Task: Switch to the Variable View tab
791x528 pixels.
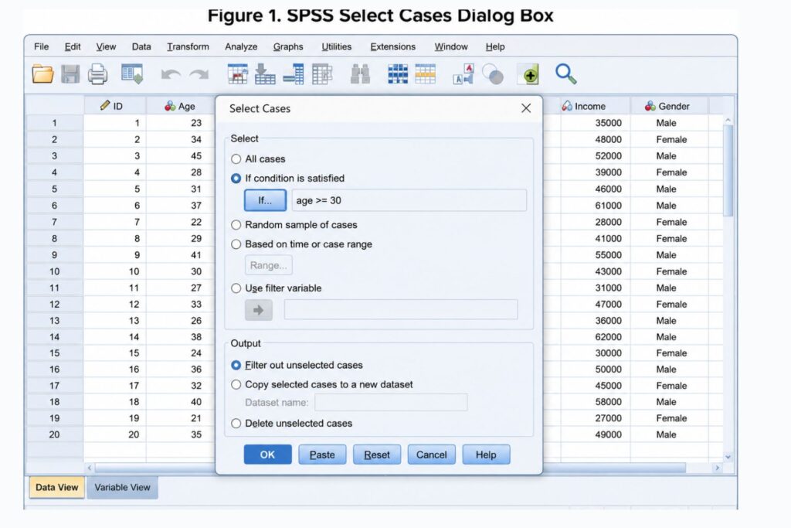Action: click(122, 488)
